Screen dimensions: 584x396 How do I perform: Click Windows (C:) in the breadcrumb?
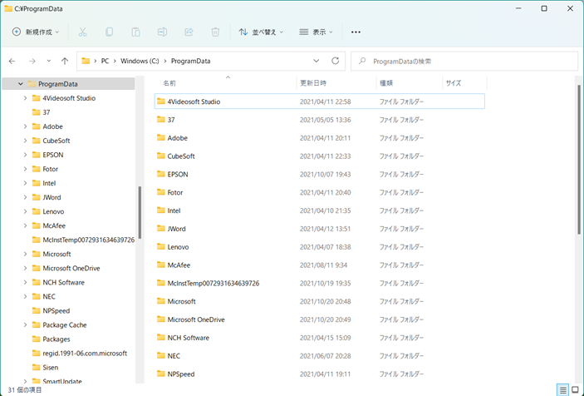pyautogui.click(x=140, y=61)
